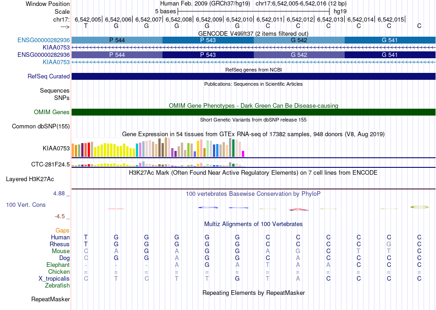Select the Elephant species row label
The width and height of the screenshot is (436, 310).
[58, 265]
